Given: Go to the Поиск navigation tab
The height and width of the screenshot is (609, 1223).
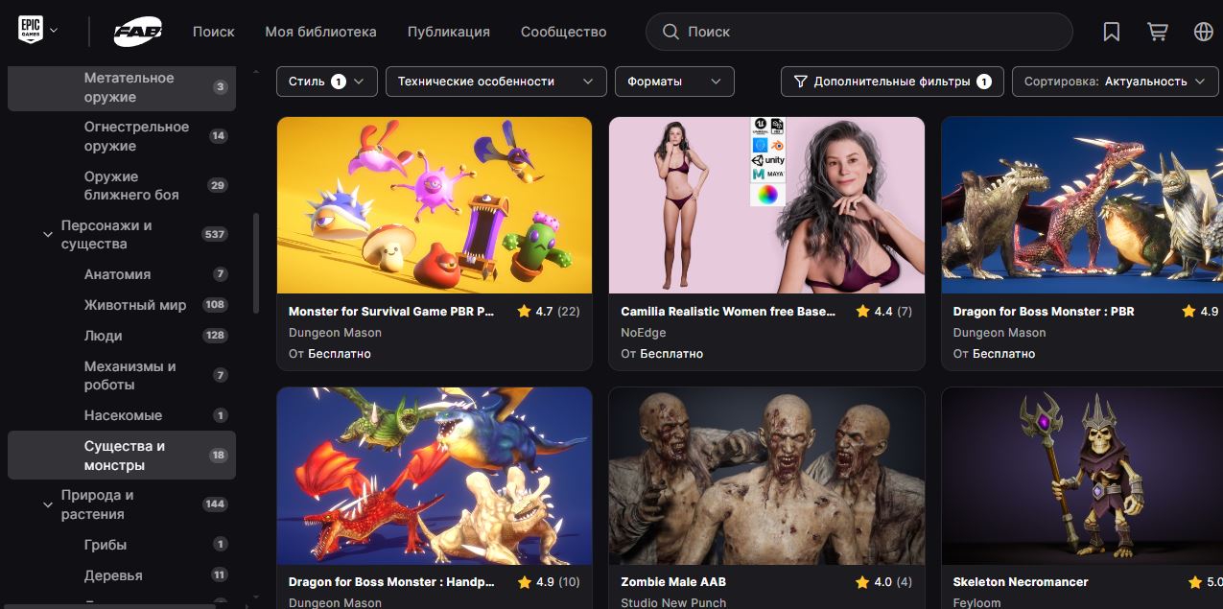Looking at the screenshot, I should pyautogui.click(x=213, y=32).
